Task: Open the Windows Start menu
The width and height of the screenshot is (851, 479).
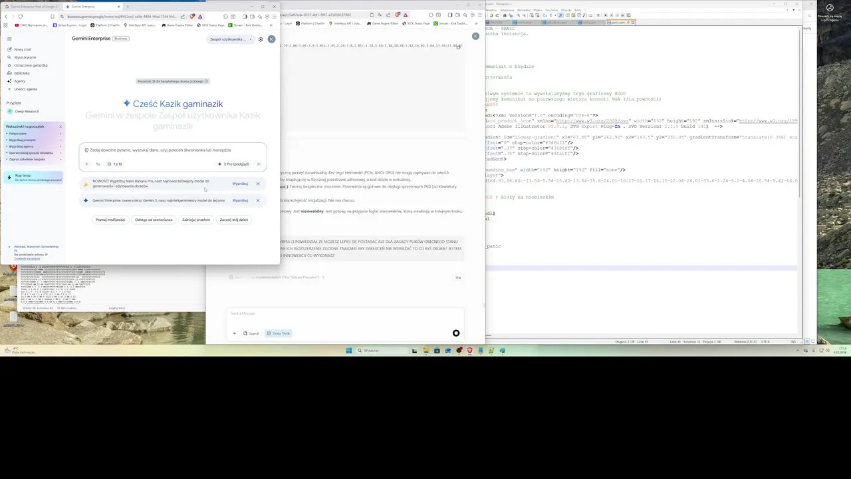Action: pyautogui.click(x=348, y=351)
